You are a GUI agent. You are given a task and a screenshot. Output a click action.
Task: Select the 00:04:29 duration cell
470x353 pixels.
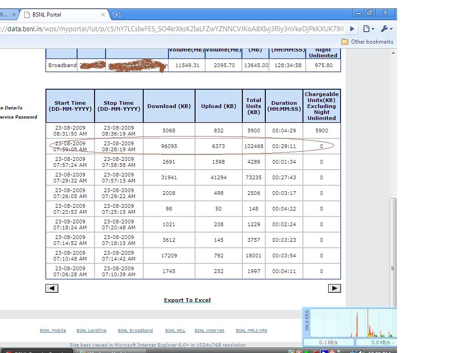click(284, 131)
